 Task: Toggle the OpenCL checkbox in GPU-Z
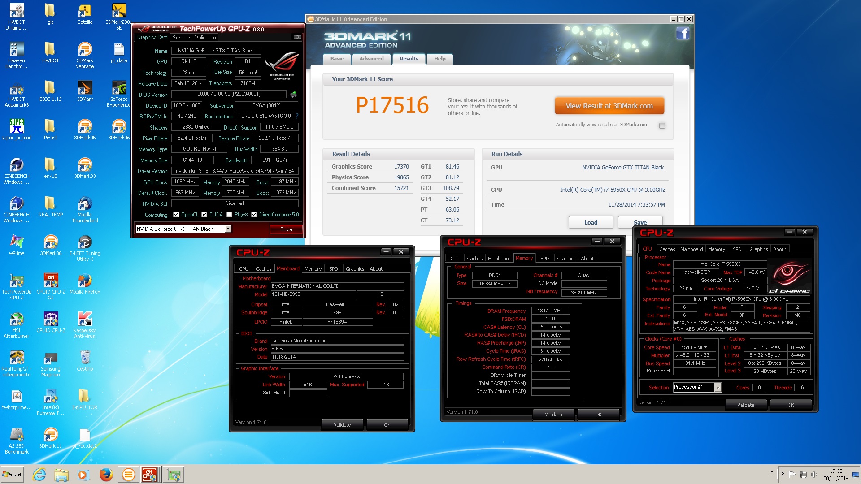pos(176,215)
